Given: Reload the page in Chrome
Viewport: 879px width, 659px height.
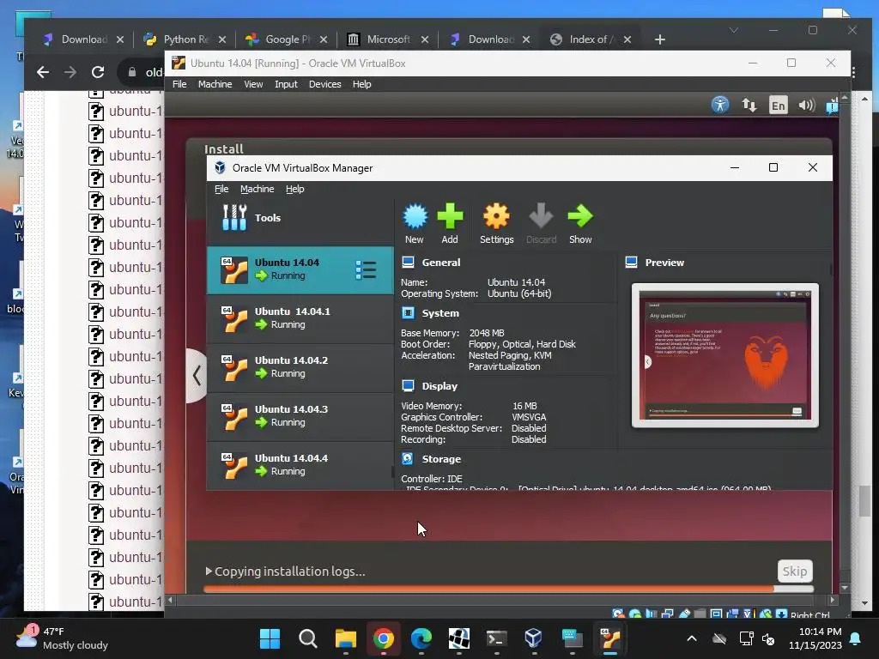Looking at the screenshot, I should (x=98, y=72).
